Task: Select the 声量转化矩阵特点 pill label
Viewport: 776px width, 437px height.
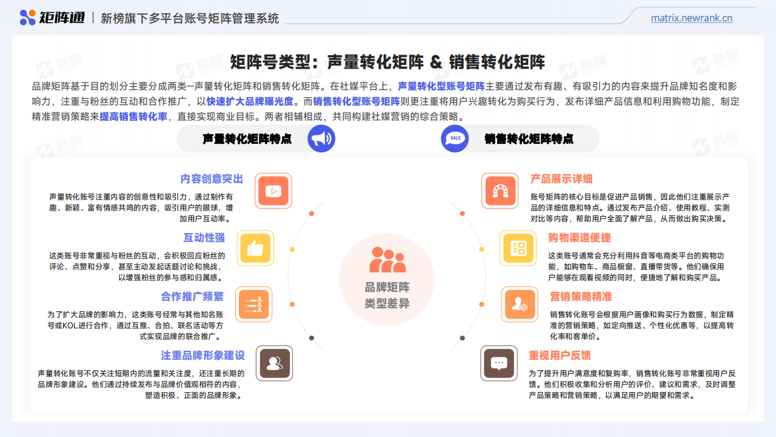Action: coord(247,139)
